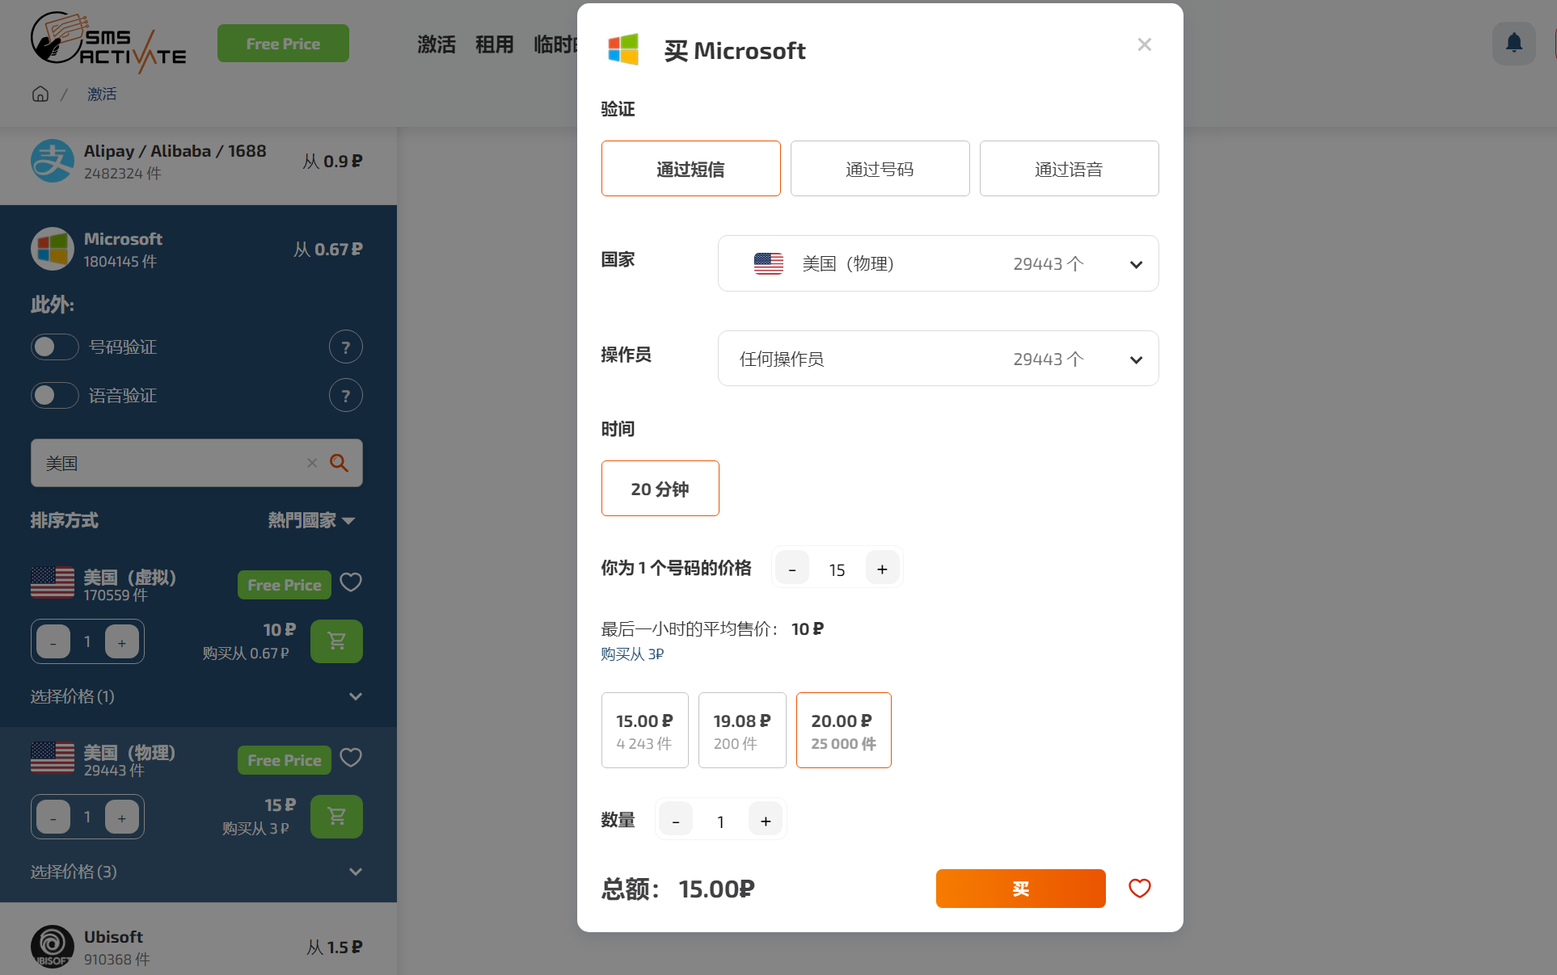Viewport: 1557px width, 975px height.
Task: Decrease quantity for 美国 (物理)
Action: pos(53,817)
